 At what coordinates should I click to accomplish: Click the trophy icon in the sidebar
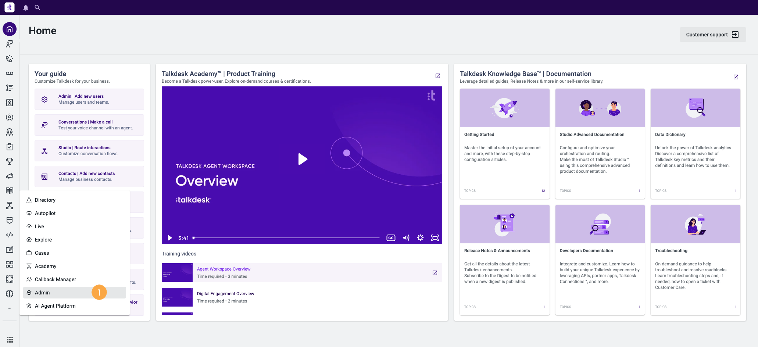[x=10, y=161]
